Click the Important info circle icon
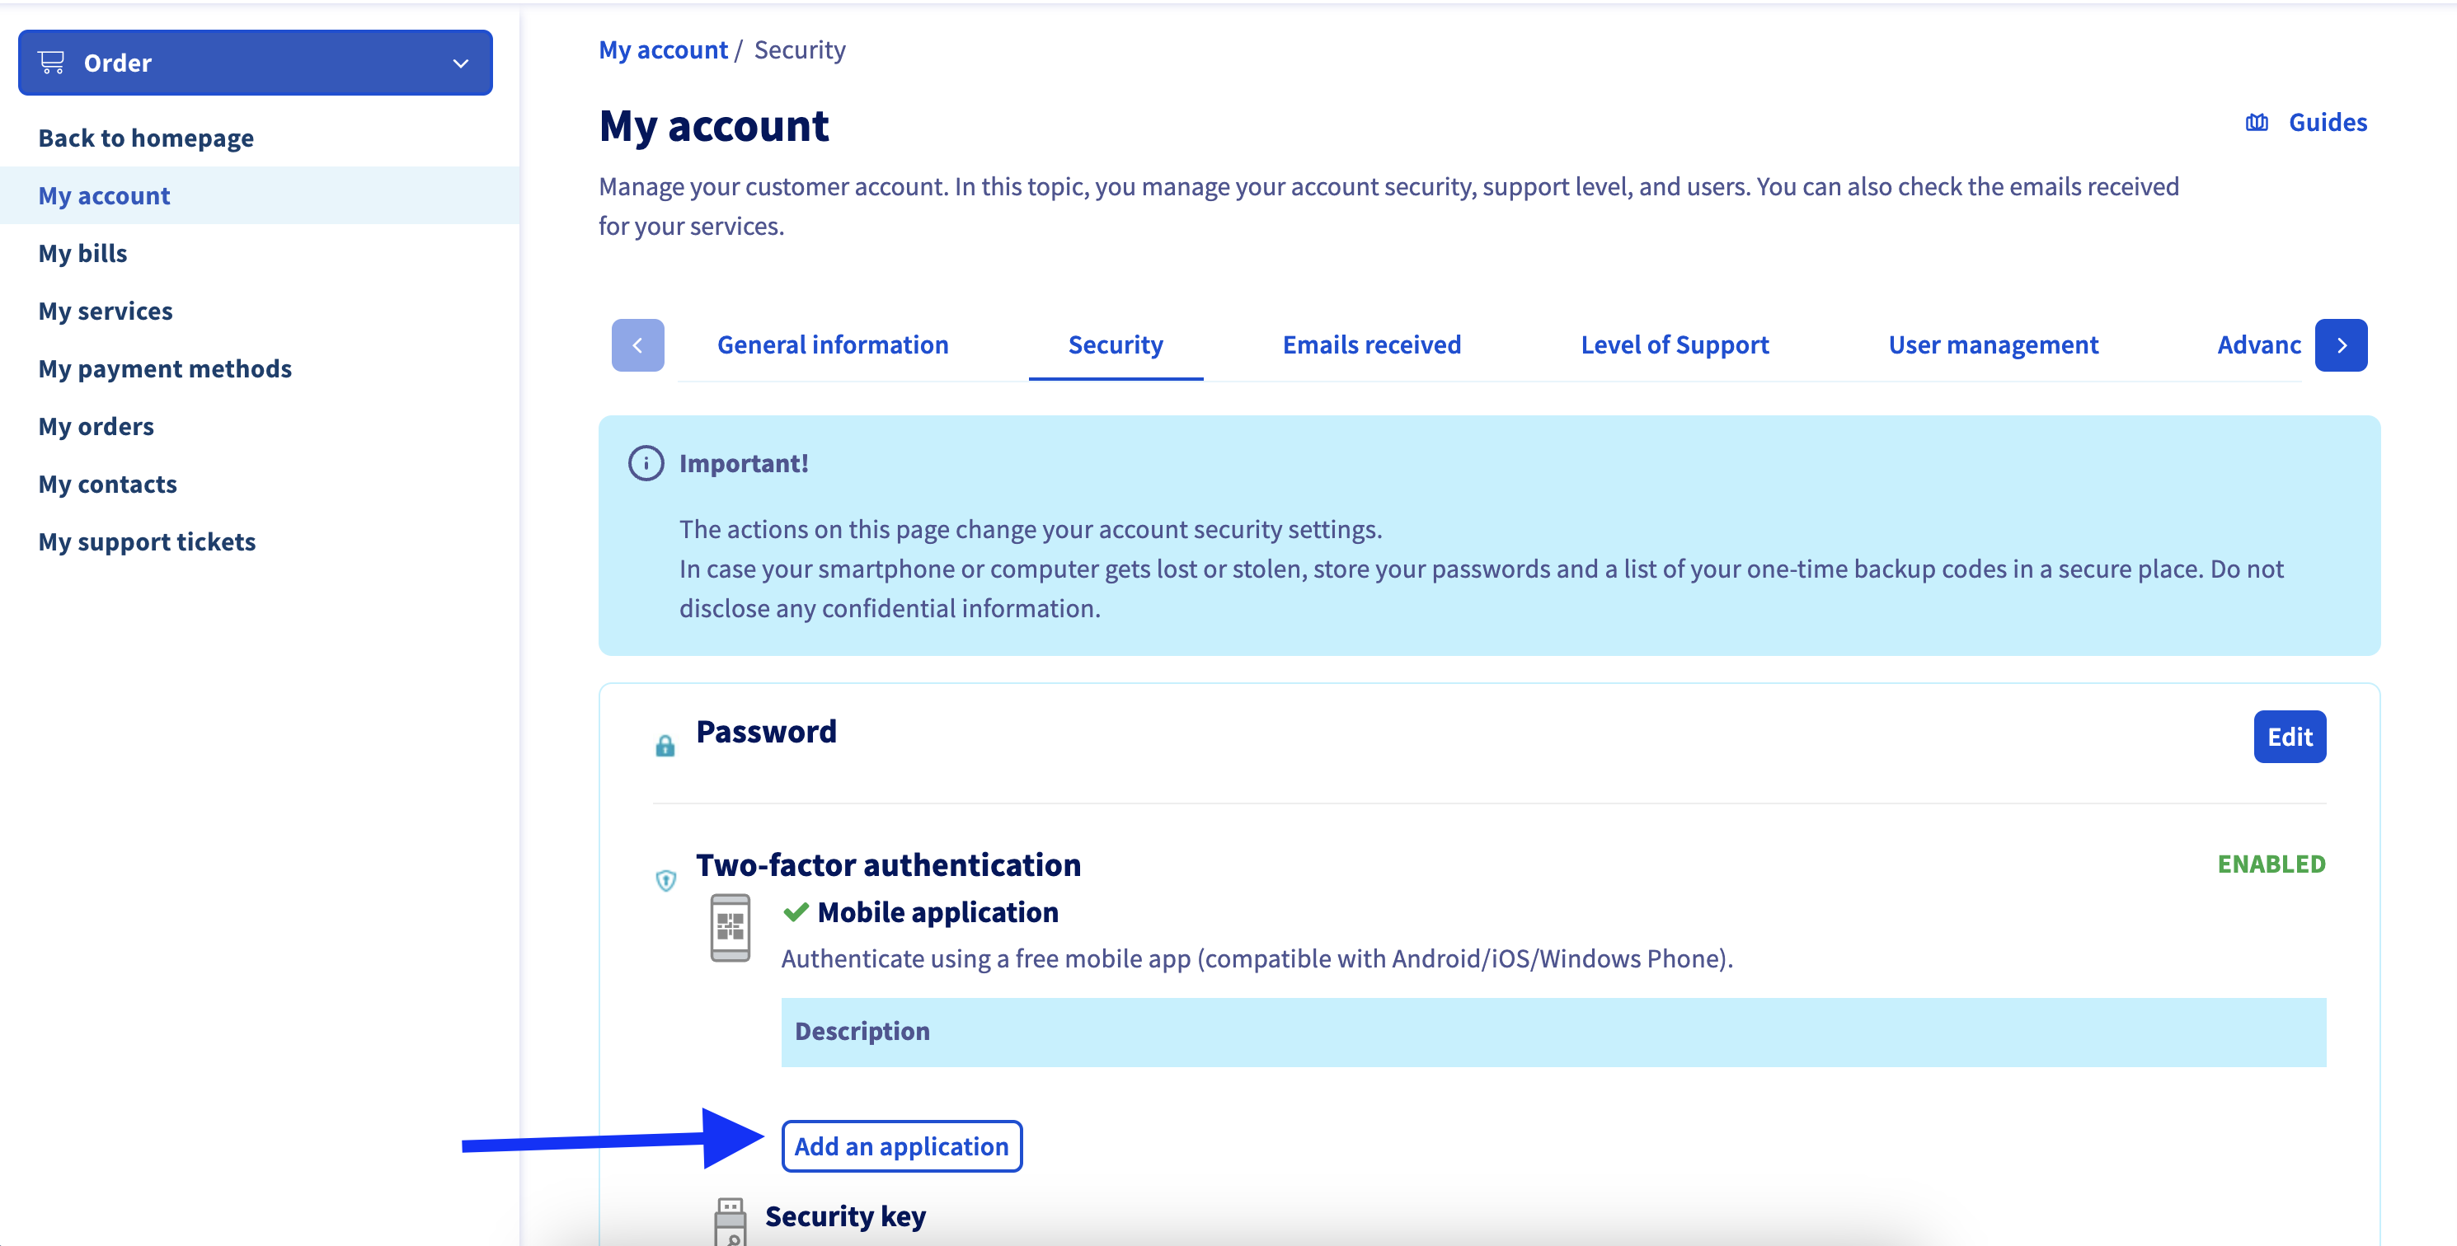This screenshot has width=2457, height=1246. (x=646, y=463)
